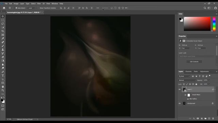Open the layer filter Kind dropdown
This screenshot has width=218, height=123.
click(184, 76)
